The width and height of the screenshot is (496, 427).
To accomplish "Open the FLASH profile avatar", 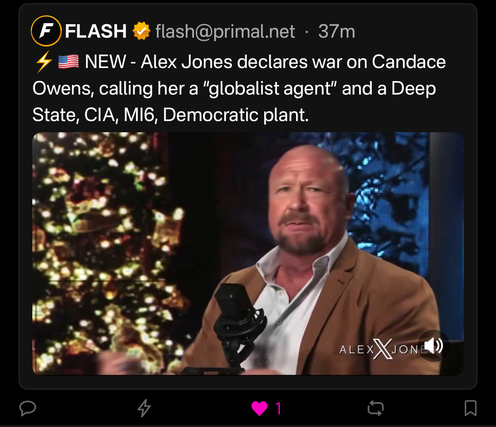I will tap(46, 31).
